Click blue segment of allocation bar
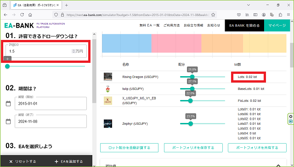This screenshot has height=167, width=294. coord(127,43)
